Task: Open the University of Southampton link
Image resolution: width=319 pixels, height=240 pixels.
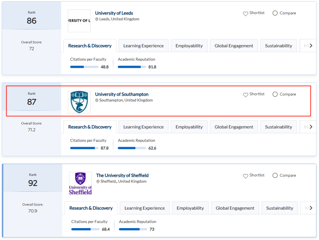Action: click(122, 94)
